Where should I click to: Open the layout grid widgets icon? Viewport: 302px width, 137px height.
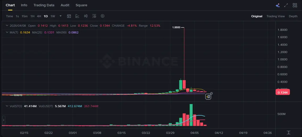coord(295,5)
